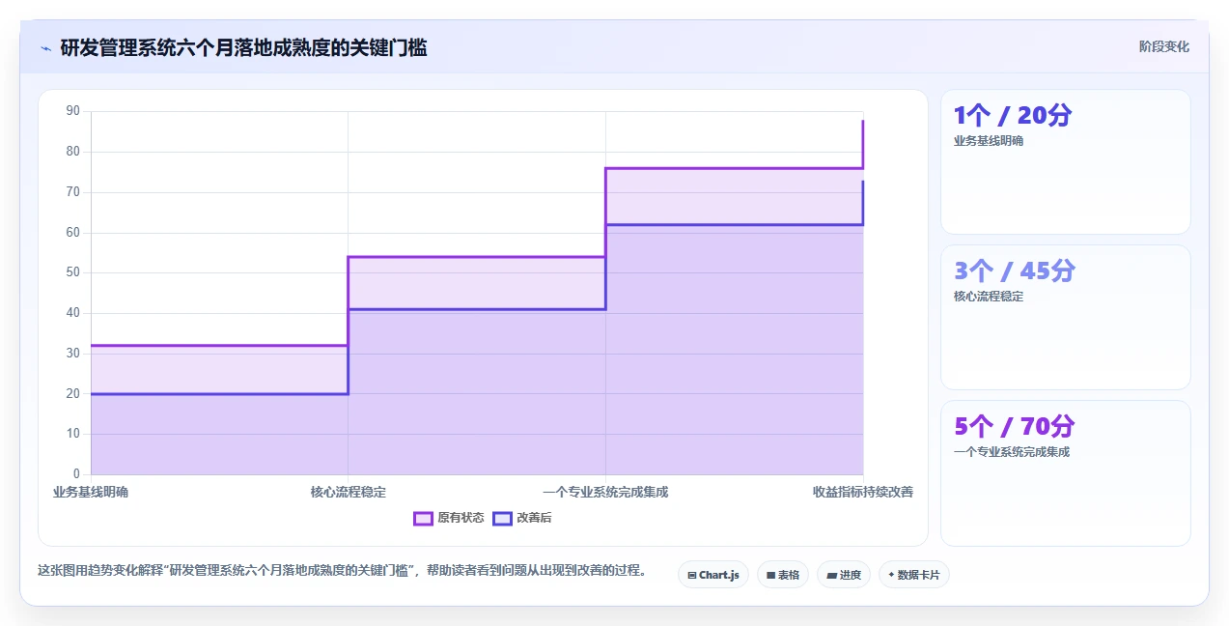
Task: Click the y-axis value 30
Action: click(x=73, y=354)
